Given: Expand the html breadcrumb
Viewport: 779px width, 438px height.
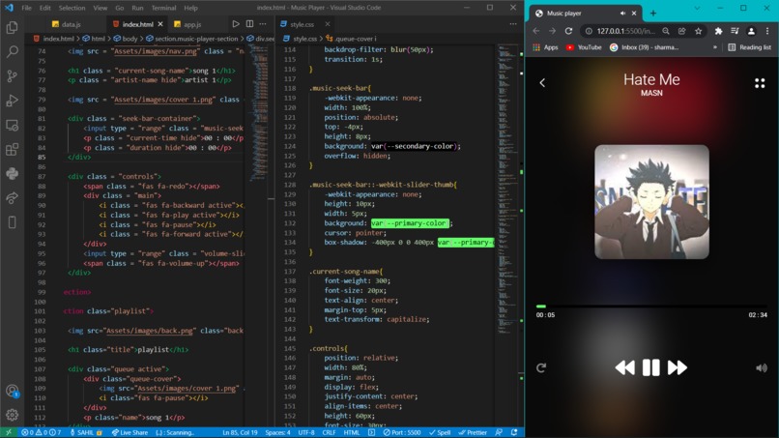Looking at the screenshot, I should (x=94, y=39).
